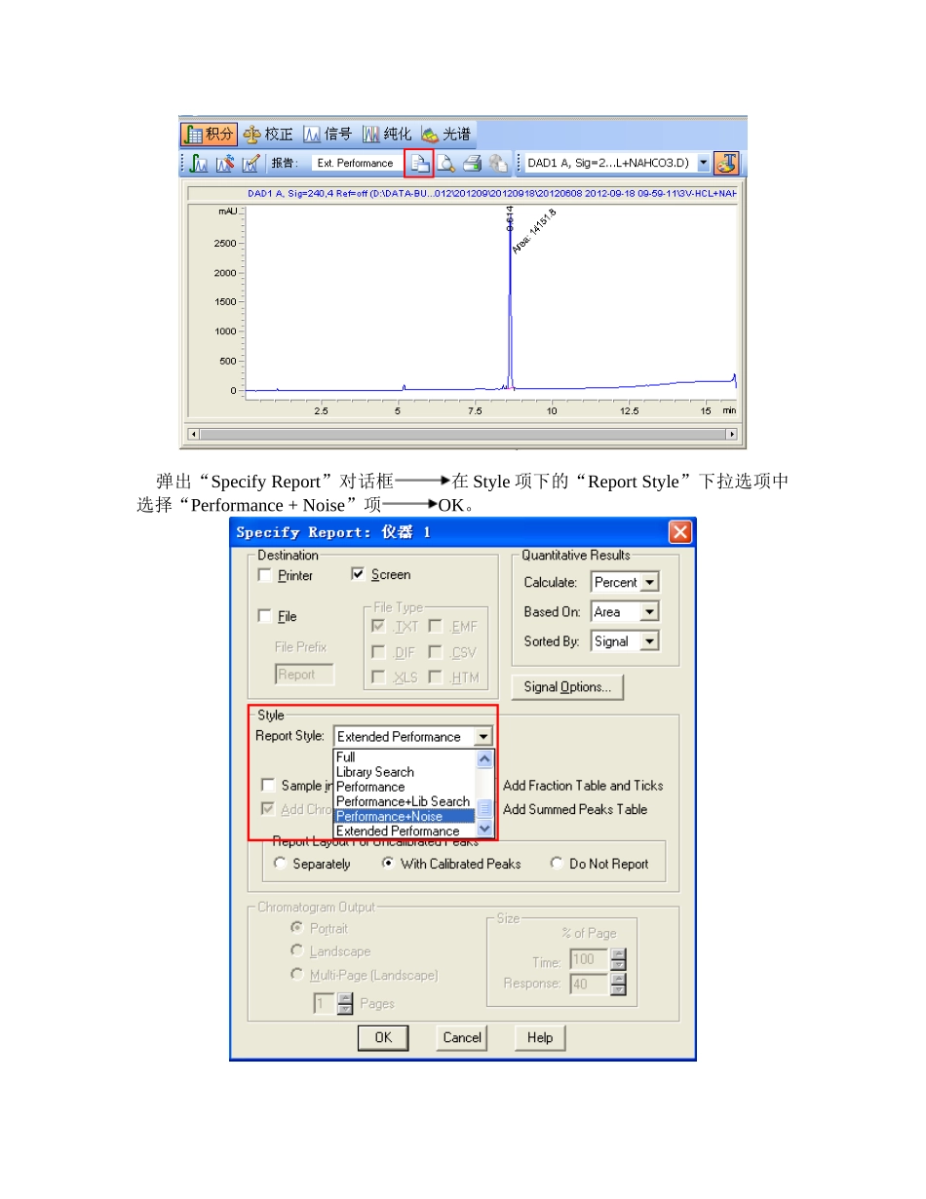Uncheck the Screen destination checkbox
Screen dimensions: 926x1199
pos(359,574)
